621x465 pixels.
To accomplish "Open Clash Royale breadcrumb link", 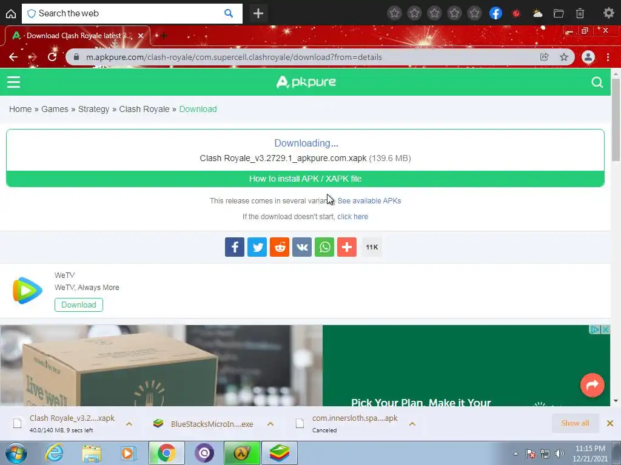I will [x=144, y=109].
